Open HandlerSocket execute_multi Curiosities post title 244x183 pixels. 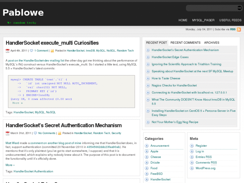click(x=52, y=43)
